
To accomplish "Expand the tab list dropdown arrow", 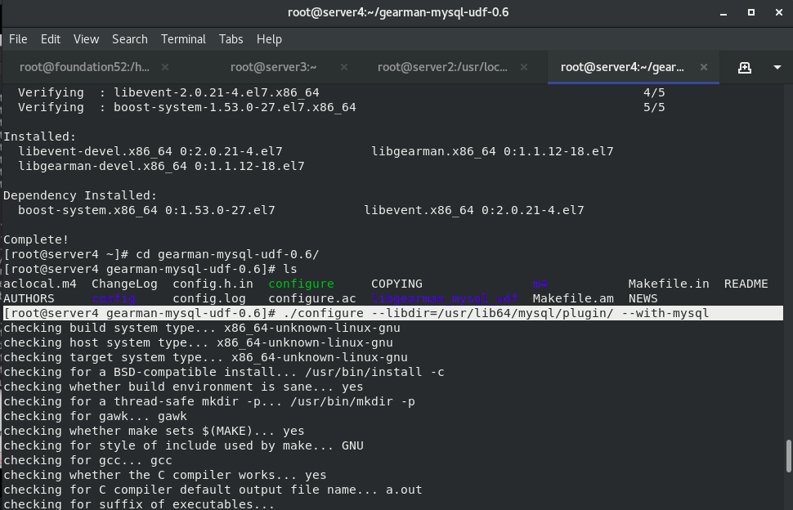I will [x=777, y=67].
